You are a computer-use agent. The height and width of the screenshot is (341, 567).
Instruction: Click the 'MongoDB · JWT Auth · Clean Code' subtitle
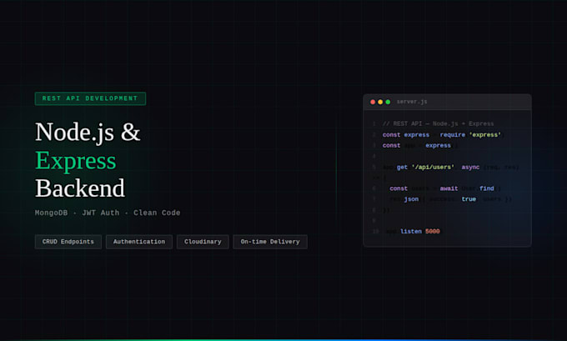[x=108, y=213]
